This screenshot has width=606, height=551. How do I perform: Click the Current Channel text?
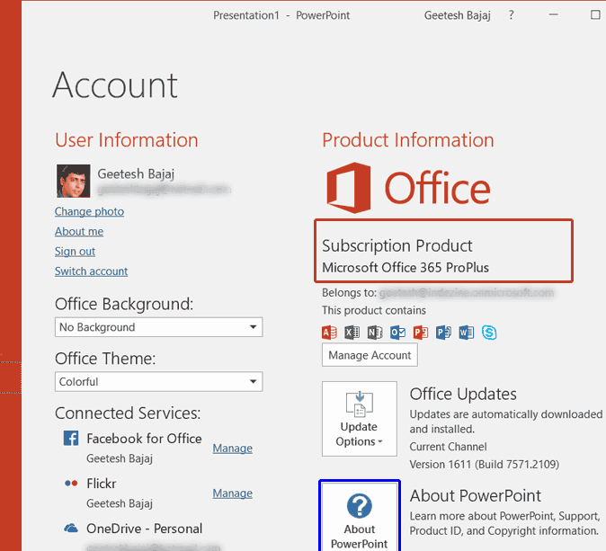click(x=448, y=447)
